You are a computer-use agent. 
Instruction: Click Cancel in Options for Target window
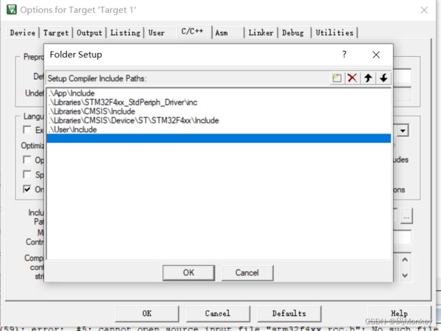point(218,313)
